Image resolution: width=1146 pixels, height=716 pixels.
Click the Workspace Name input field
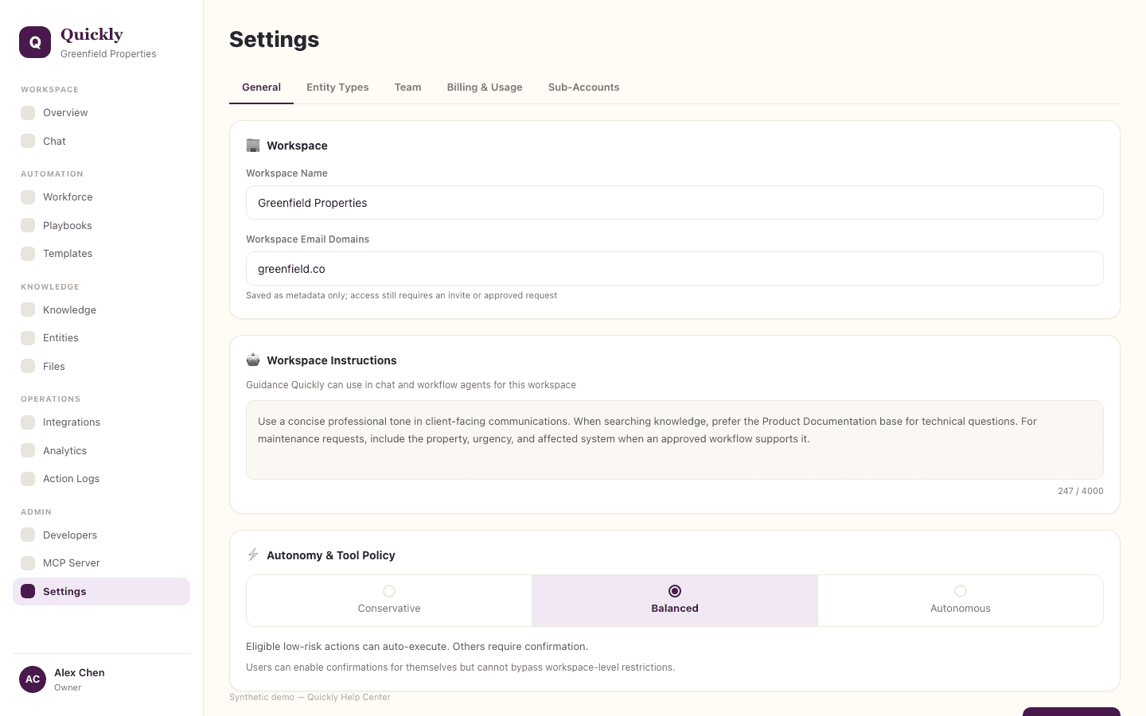tap(675, 203)
